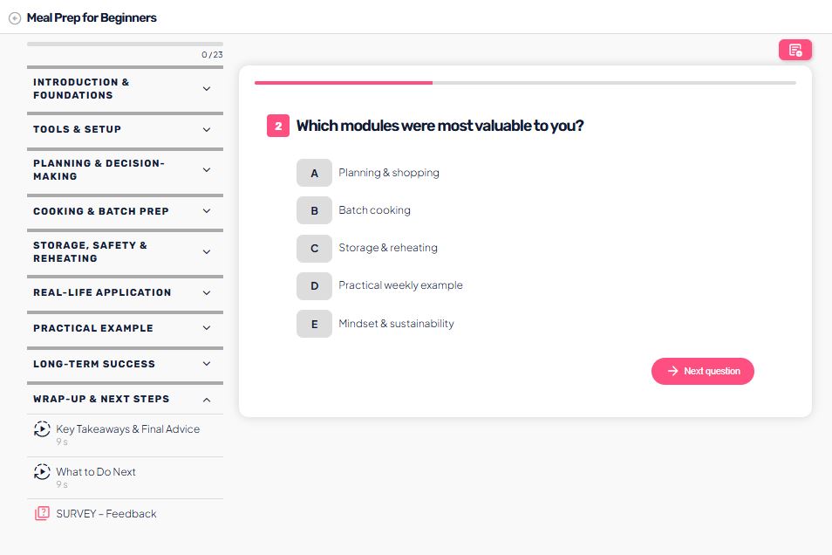Select answer A Planning & shopping
This screenshot has height=555, width=832.
[x=314, y=173]
